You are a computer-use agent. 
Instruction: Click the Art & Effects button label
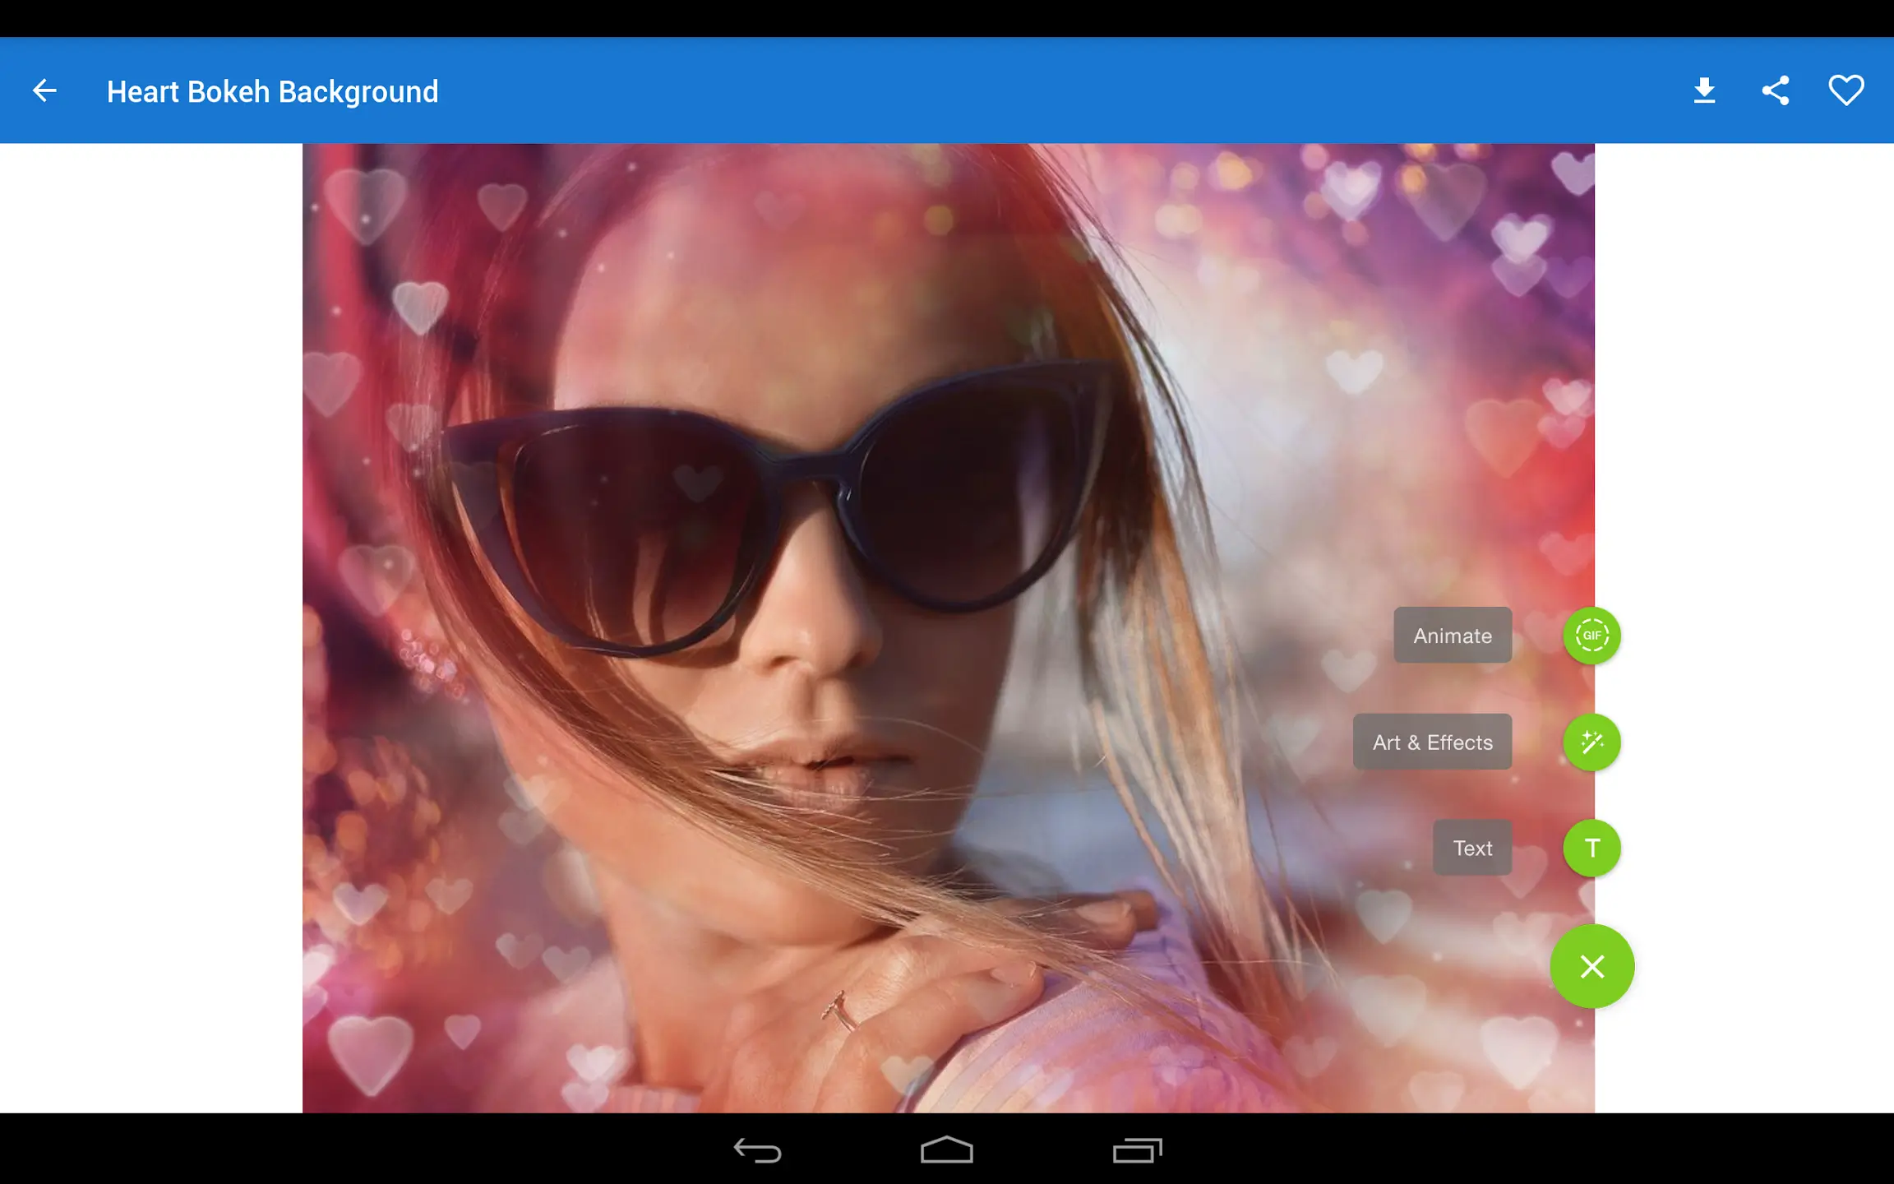pyautogui.click(x=1433, y=742)
